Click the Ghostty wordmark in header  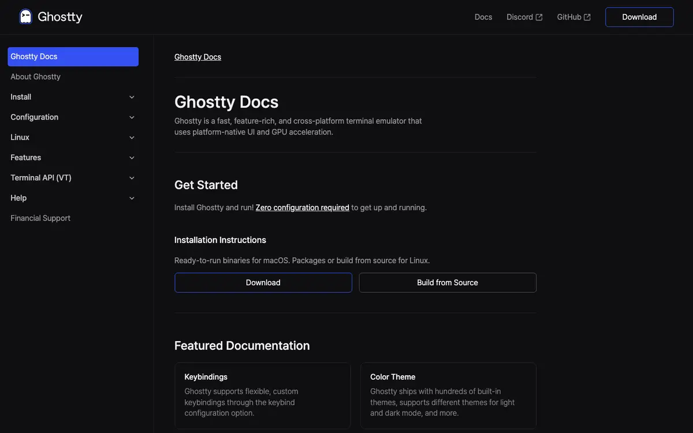[60, 17]
